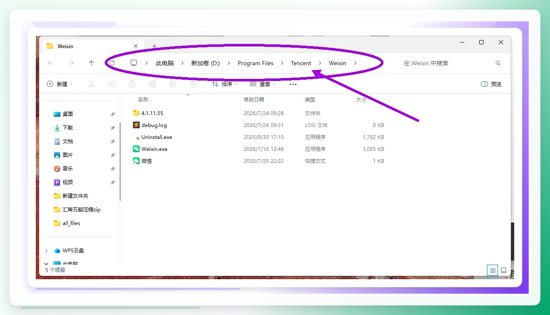Toggle the 预览 preview pane

(x=491, y=84)
